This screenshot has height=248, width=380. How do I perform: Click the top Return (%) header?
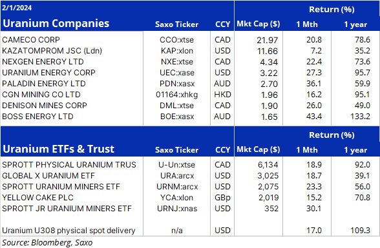pos(332,10)
